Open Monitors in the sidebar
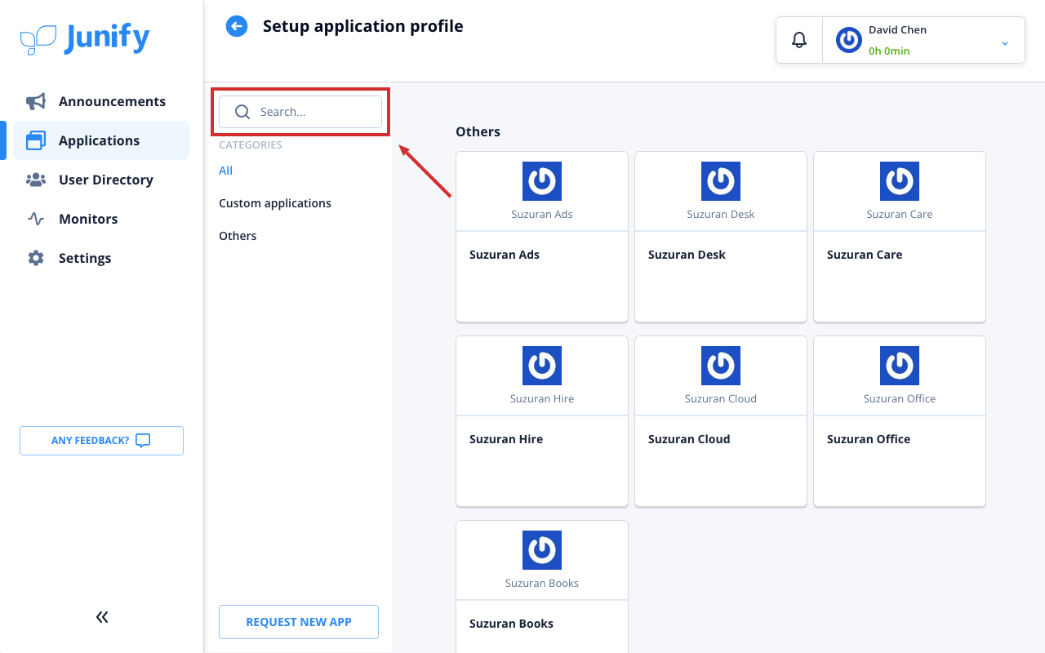 pyautogui.click(x=101, y=219)
